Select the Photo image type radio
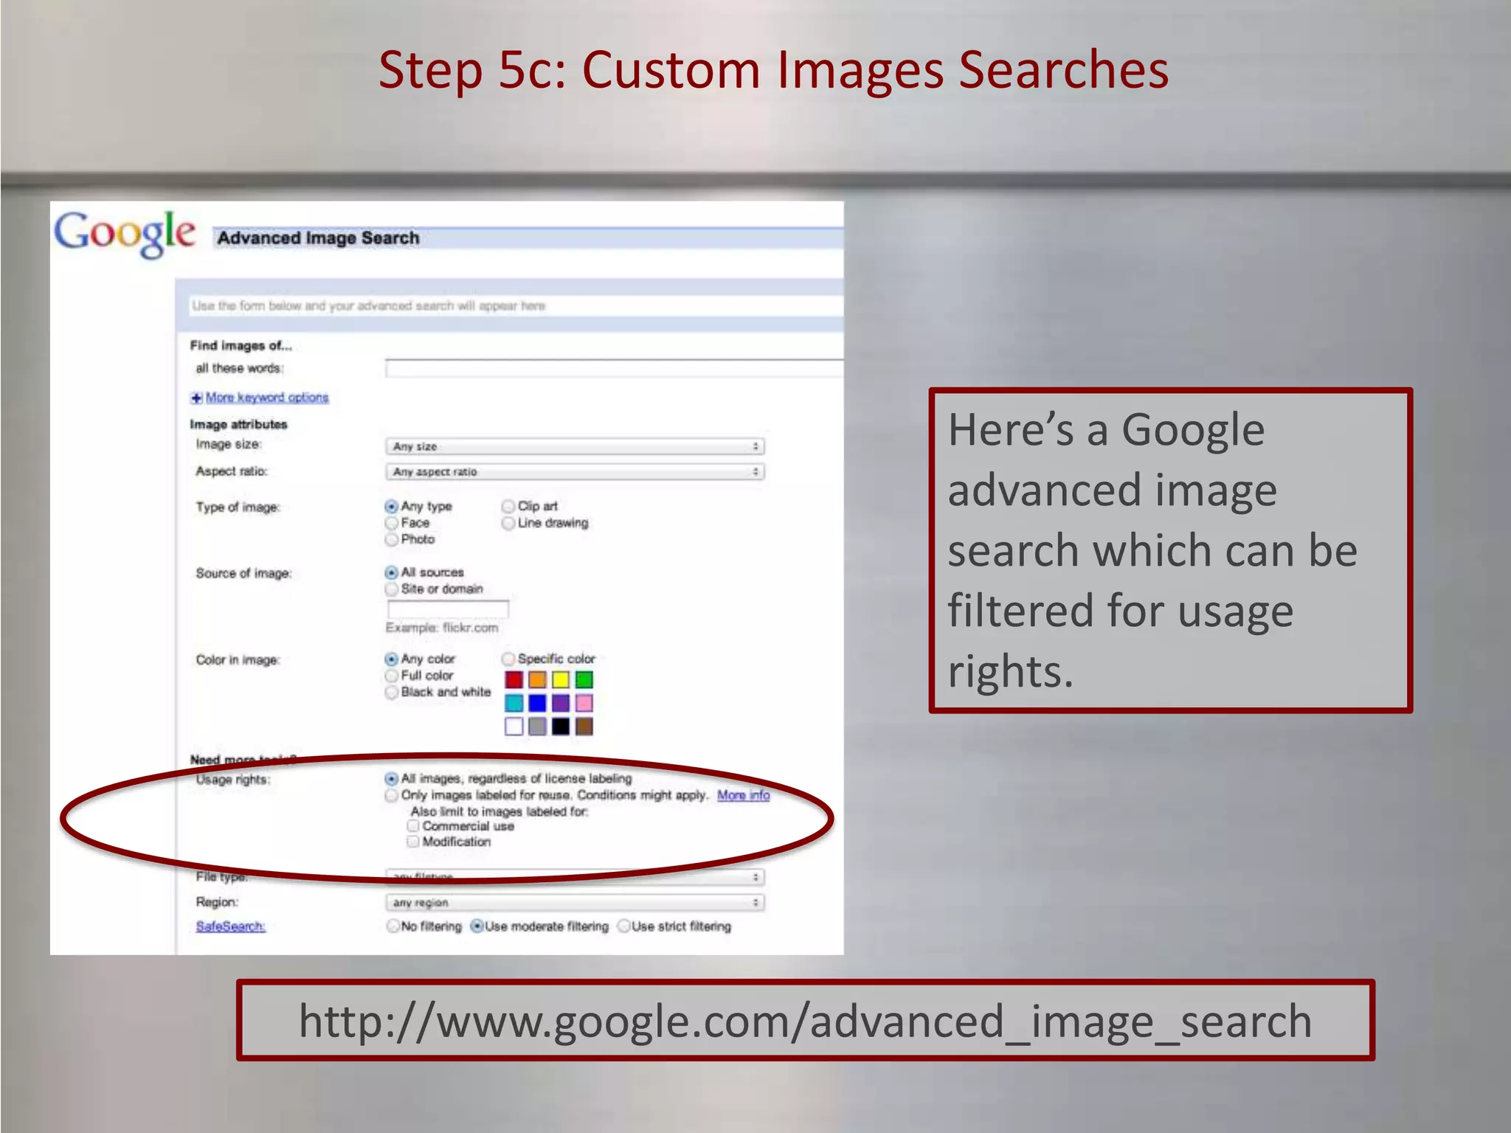This screenshot has height=1133, width=1511. tap(392, 540)
